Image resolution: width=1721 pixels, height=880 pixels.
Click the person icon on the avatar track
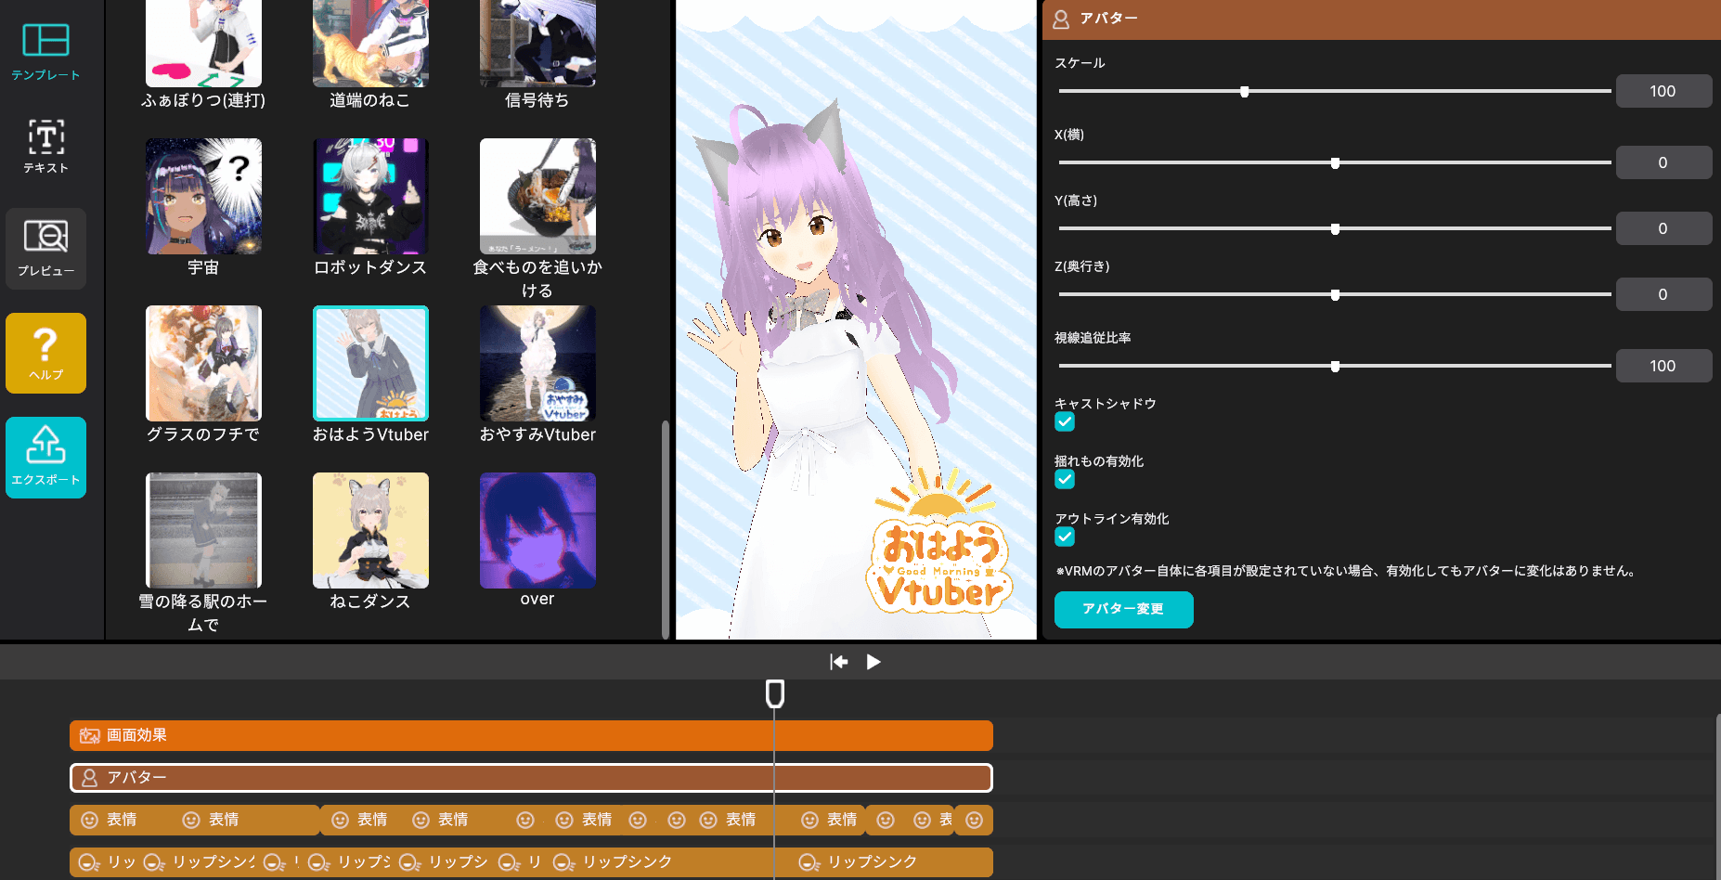click(90, 778)
